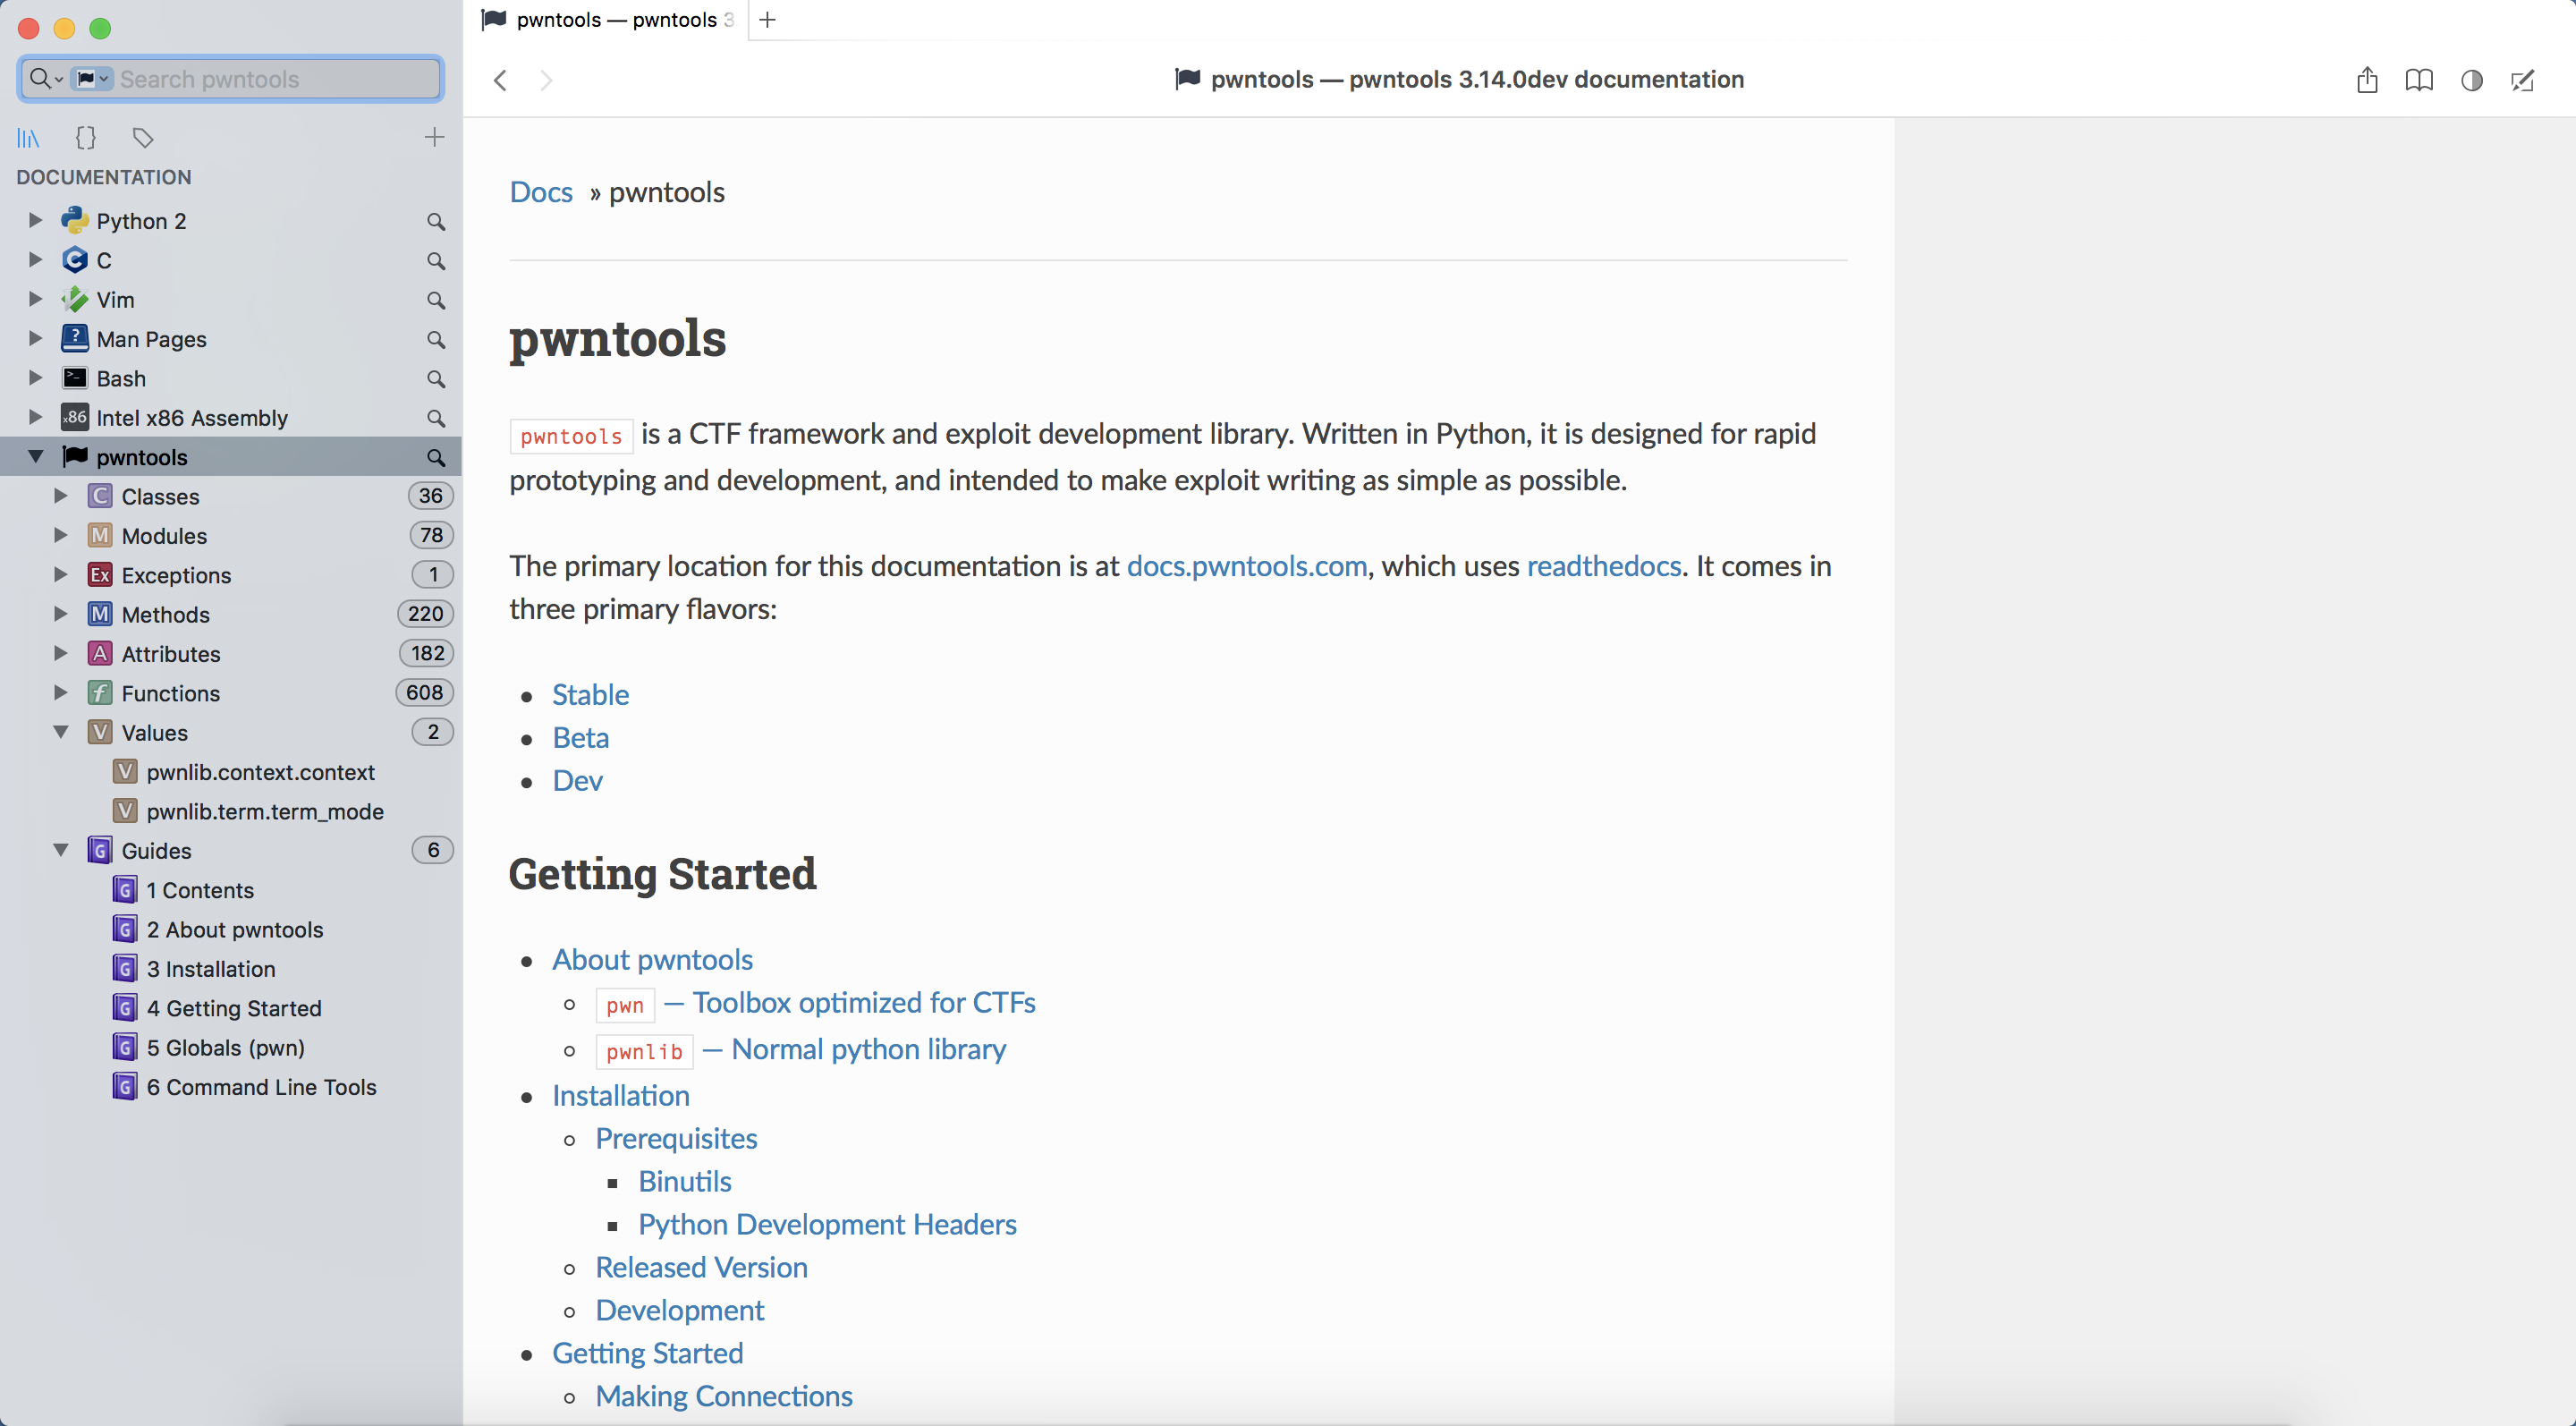Click the Making Connections guide item
Viewport: 2576px width, 1426px height.
723,1396
